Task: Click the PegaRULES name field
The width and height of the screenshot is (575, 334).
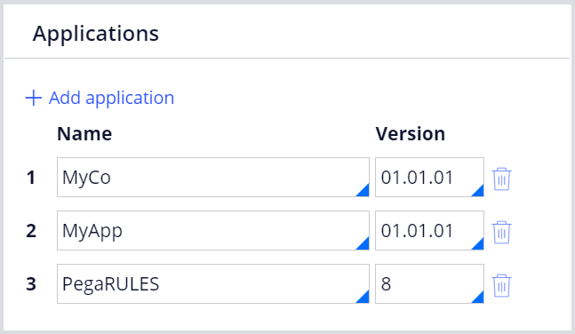Action: [213, 283]
